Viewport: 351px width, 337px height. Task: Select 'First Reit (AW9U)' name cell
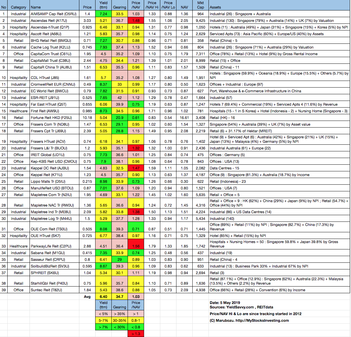click(54, 111)
